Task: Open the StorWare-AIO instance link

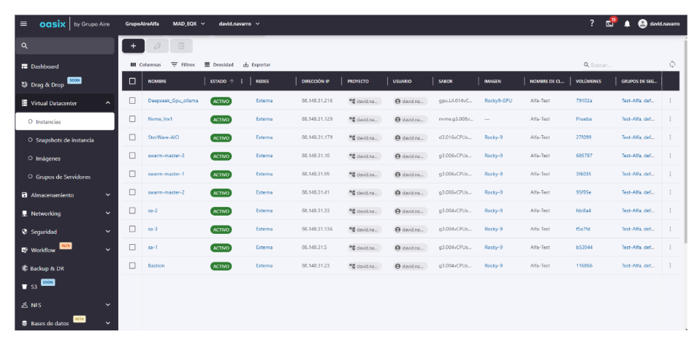Action: (x=164, y=137)
